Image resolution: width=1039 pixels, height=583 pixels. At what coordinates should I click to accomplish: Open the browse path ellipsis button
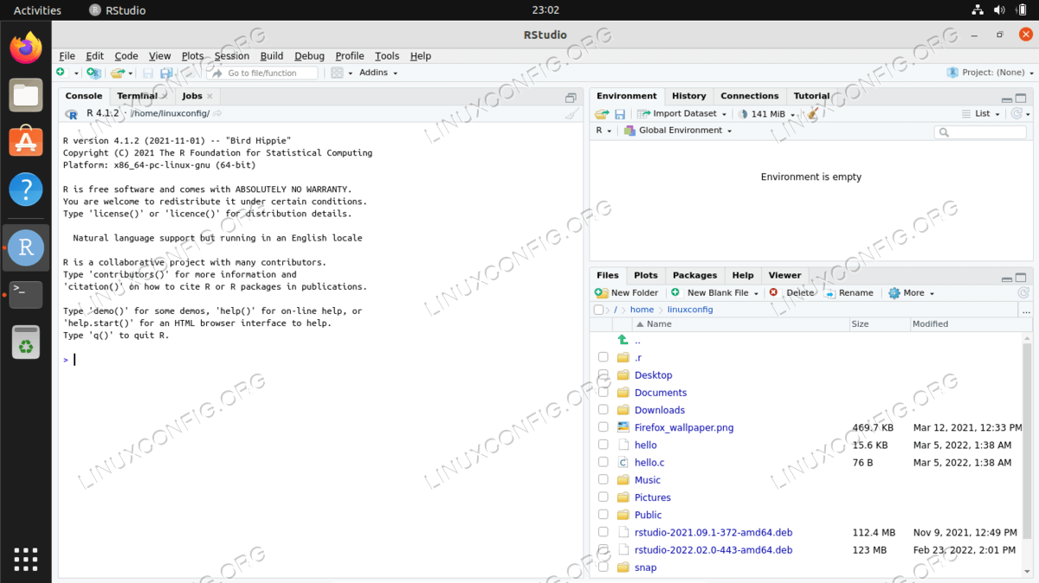[x=1025, y=310]
